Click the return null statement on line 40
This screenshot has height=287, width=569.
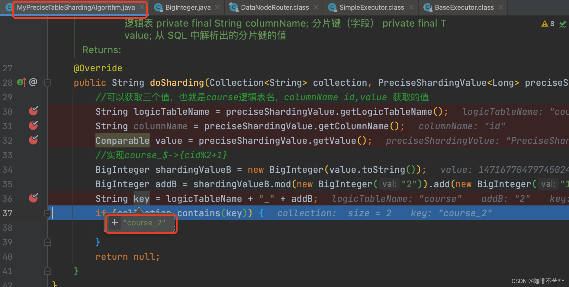pos(127,257)
